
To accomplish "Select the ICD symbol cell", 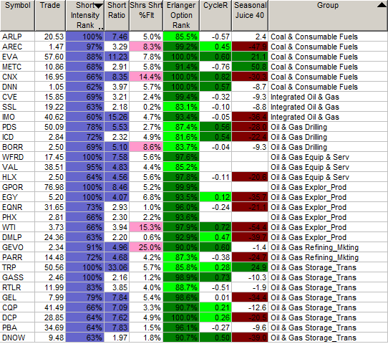I will (x=17, y=137).
